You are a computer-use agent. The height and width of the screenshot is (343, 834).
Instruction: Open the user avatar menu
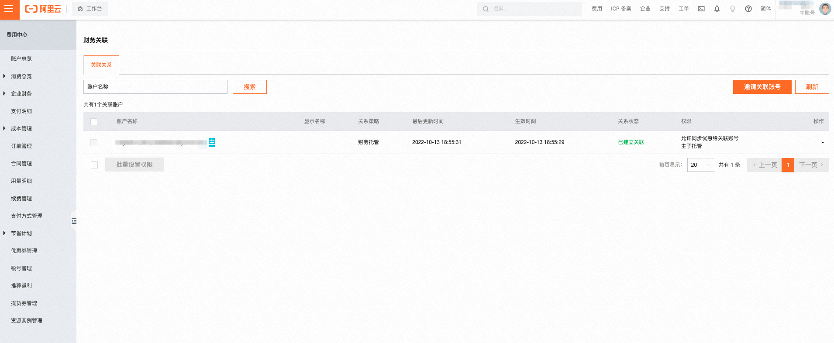tap(825, 9)
